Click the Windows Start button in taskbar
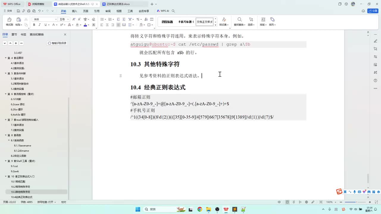Viewport: 381px width, 214px height. 138,209
